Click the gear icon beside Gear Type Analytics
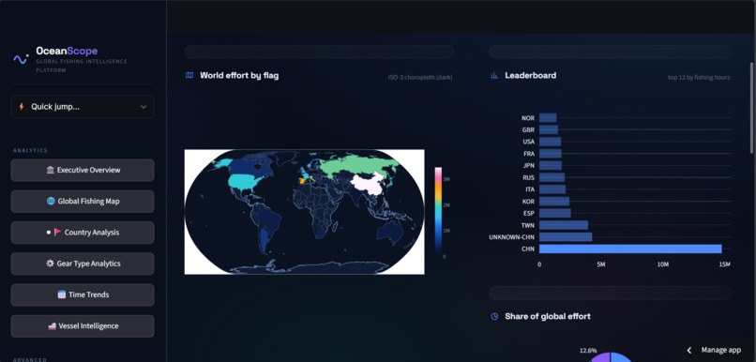The width and height of the screenshot is (756, 362). [x=50, y=264]
